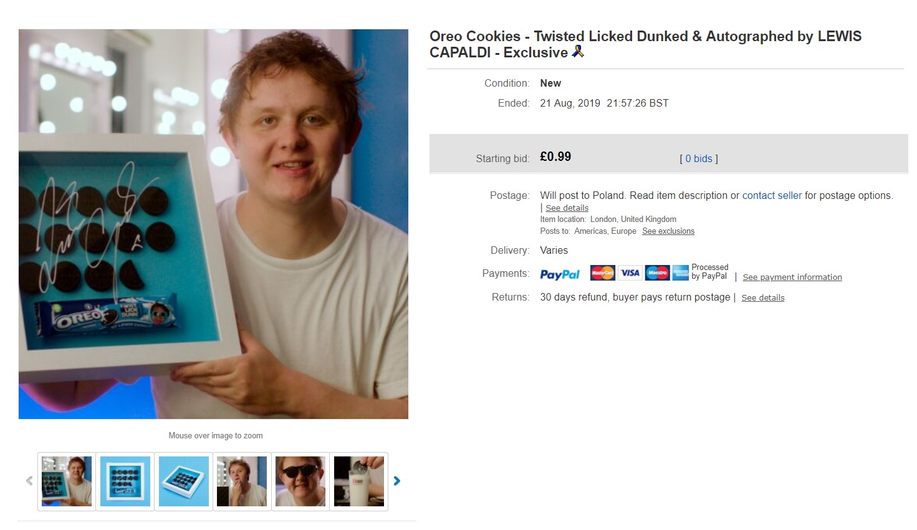Open See details next to Returns
The image size is (917, 530).
[x=763, y=297]
